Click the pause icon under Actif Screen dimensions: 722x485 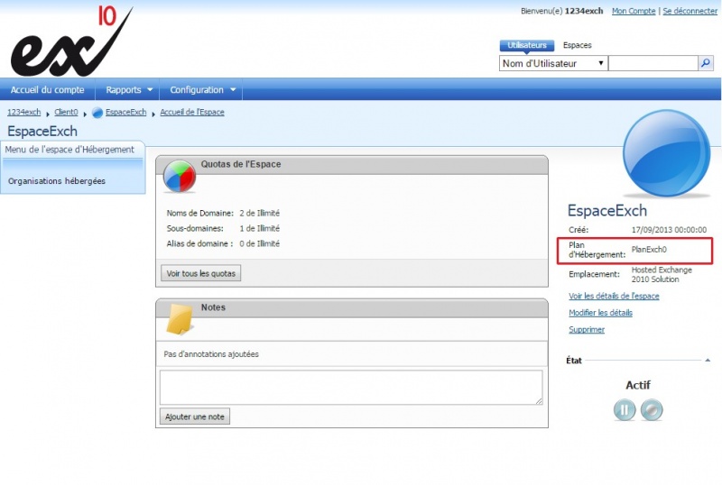coord(625,410)
